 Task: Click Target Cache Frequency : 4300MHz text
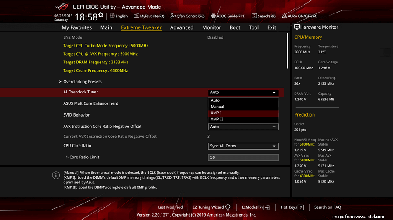96,70
